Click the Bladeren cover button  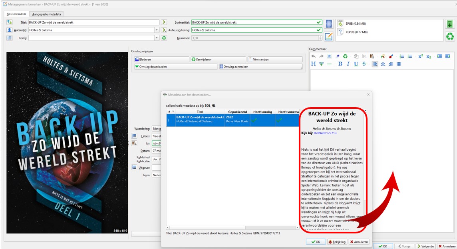161,60
